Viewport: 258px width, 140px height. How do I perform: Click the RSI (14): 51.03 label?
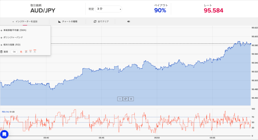tap(8, 112)
